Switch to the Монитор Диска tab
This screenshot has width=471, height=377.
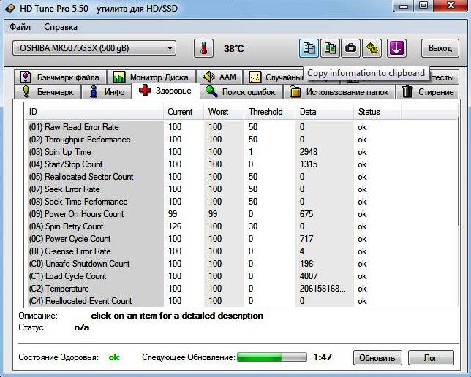click(x=151, y=77)
